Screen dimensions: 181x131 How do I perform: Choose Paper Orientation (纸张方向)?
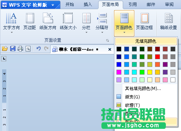48,22
